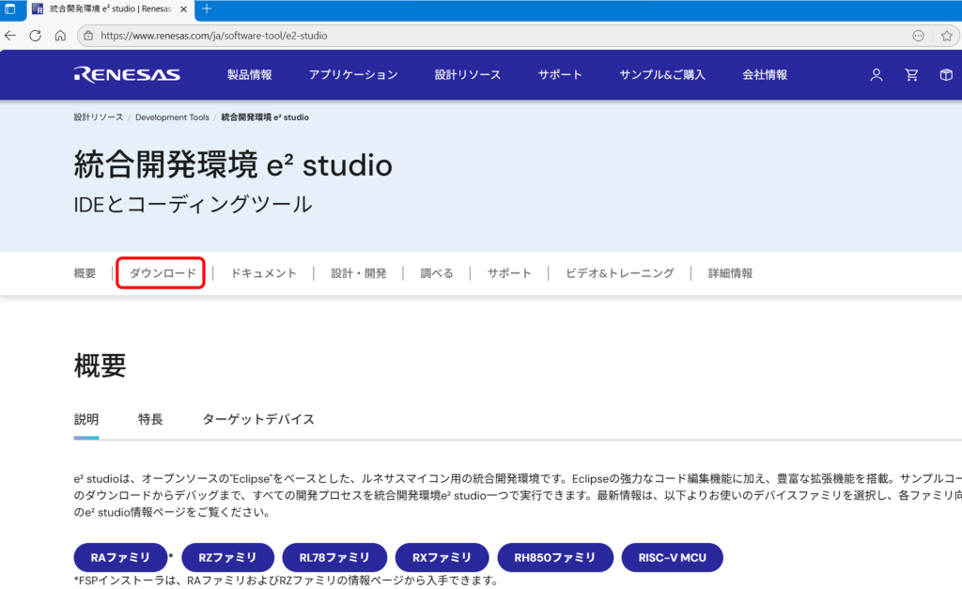Viewport: 962px width, 589px height.
Task: Open the shopping cart
Action: click(x=911, y=75)
